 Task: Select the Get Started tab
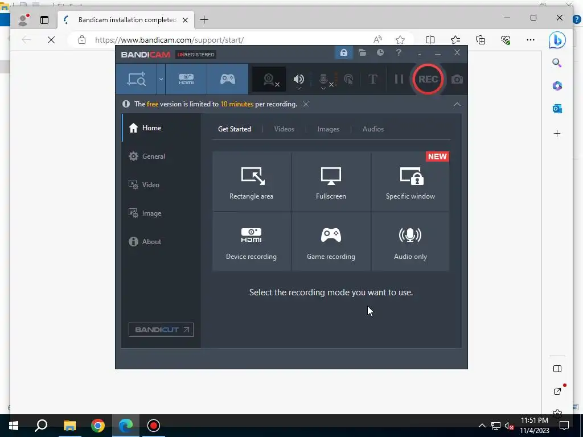click(x=234, y=129)
